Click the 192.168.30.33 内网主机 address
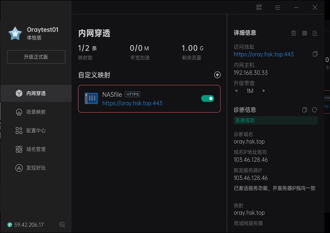This screenshot has height=233, width=330. [x=251, y=73]
